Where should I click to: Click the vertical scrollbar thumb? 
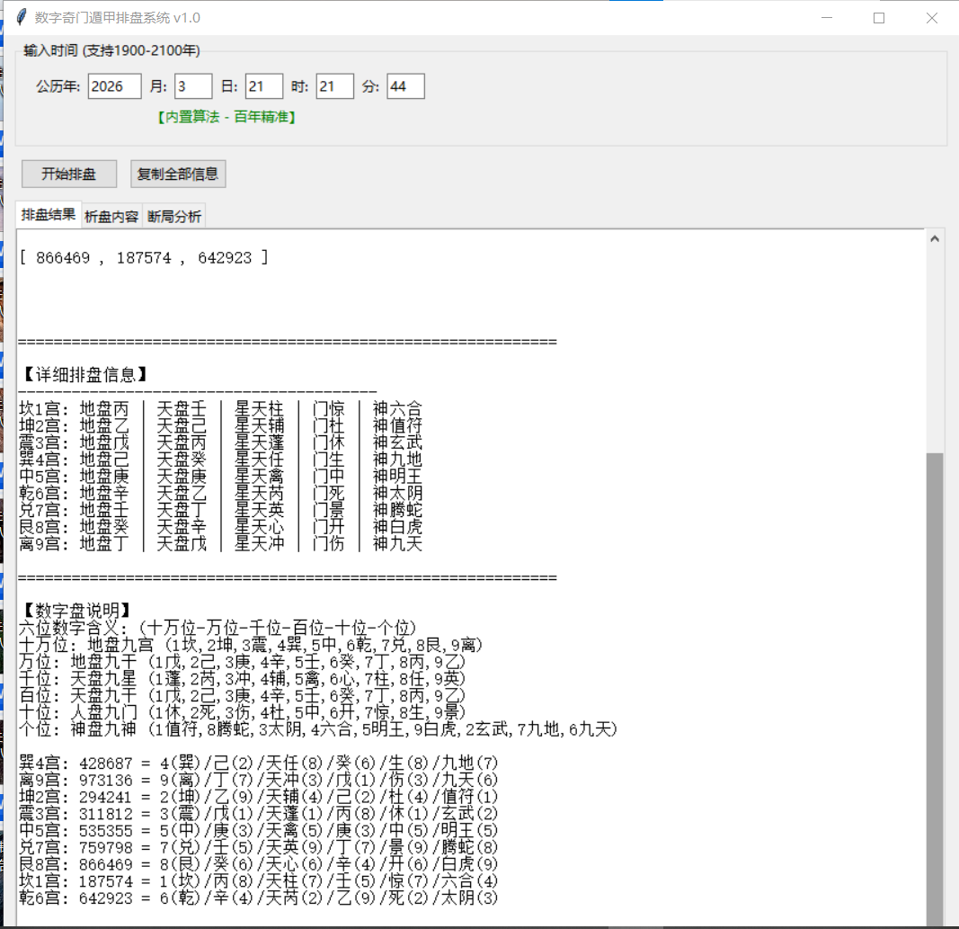[x=935, y=689]
